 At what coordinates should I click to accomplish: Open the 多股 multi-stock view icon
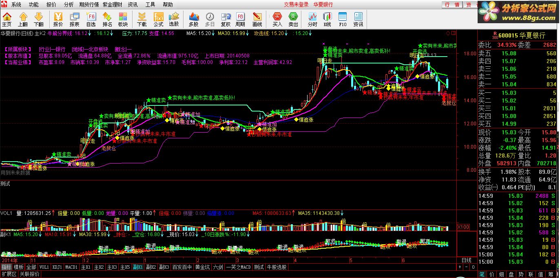194,19
